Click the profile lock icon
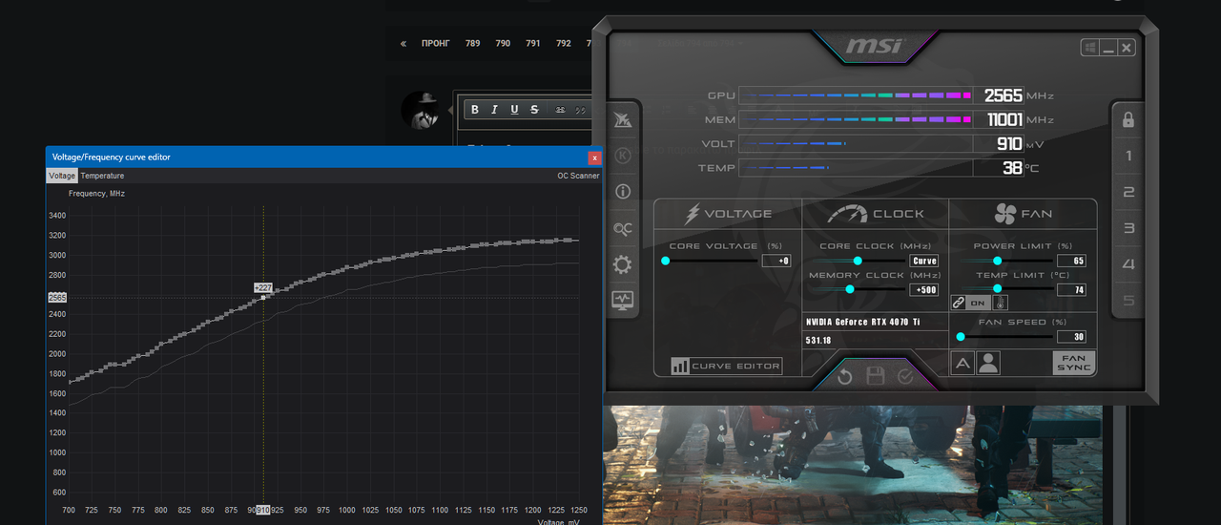The height and width of the screenshot is (525, 1221). point(1128,119)
